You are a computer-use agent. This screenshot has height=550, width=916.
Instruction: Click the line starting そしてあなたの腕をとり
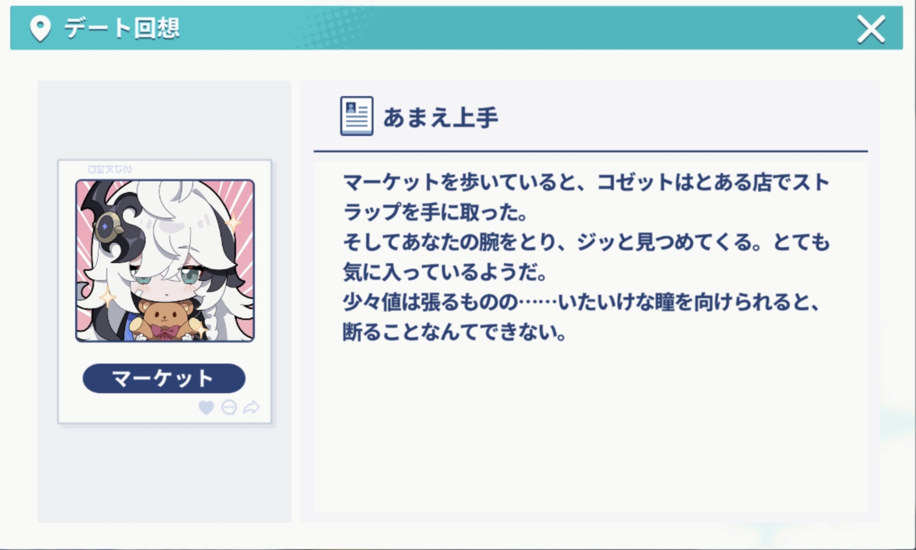click(586, 242)
